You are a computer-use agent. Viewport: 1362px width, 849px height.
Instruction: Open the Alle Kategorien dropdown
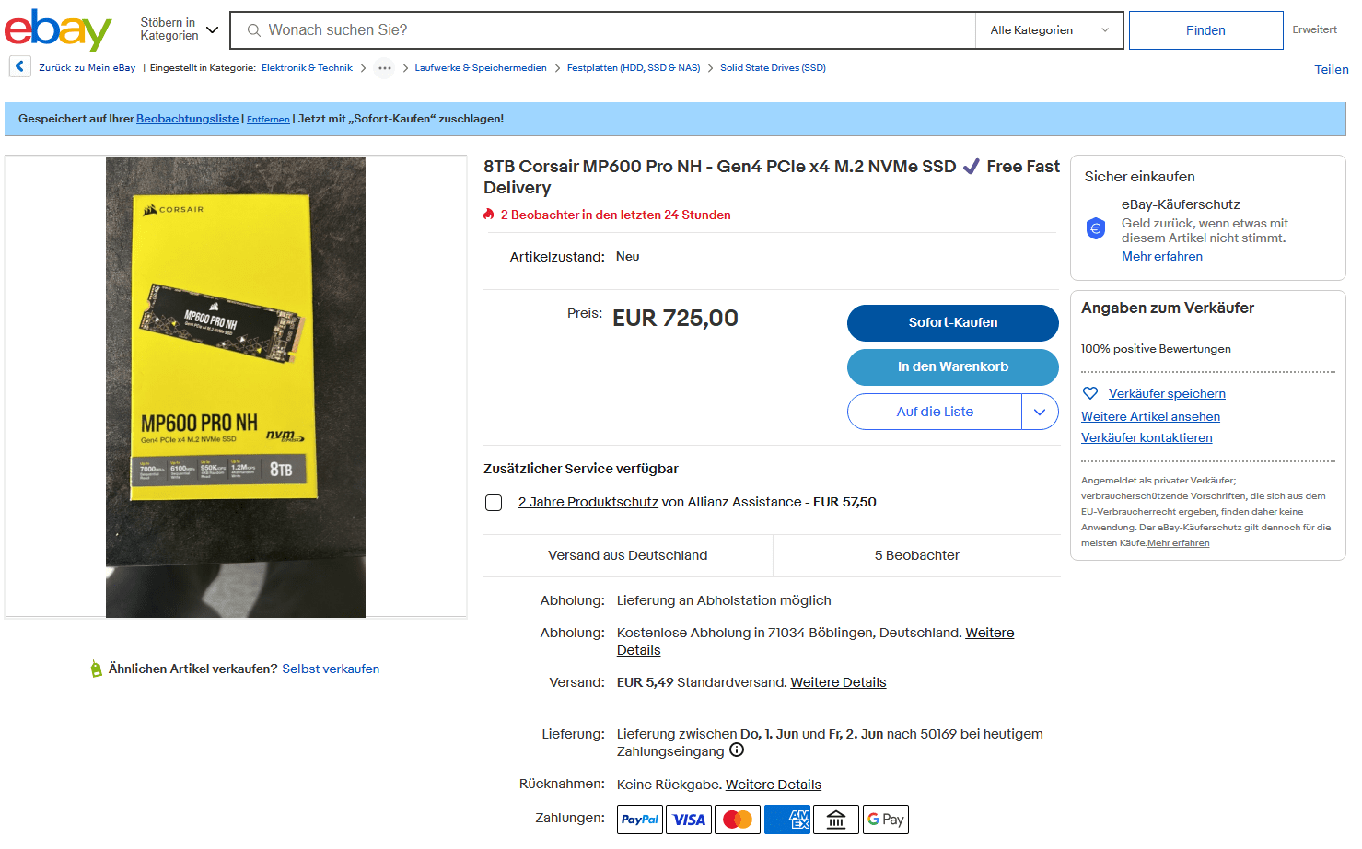click(x=1049, y=30)
